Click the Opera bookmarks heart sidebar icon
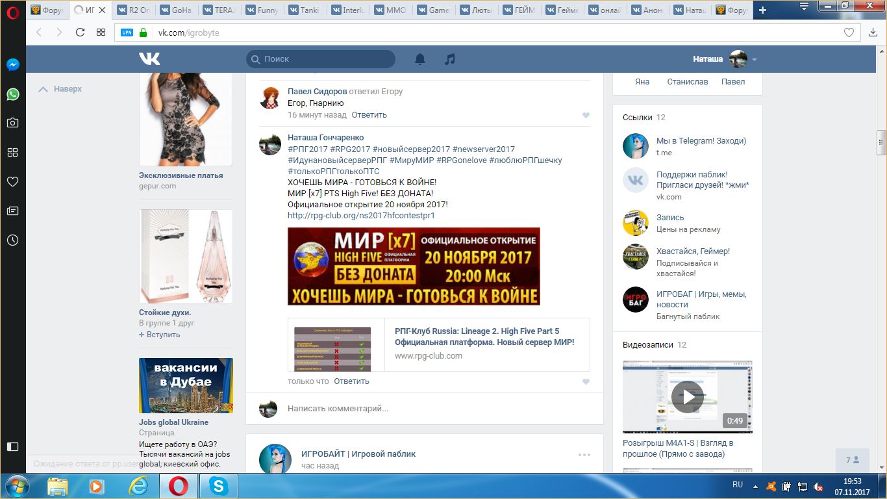The height and width of the screenshot is (499, 887). [x=12, y=182]
